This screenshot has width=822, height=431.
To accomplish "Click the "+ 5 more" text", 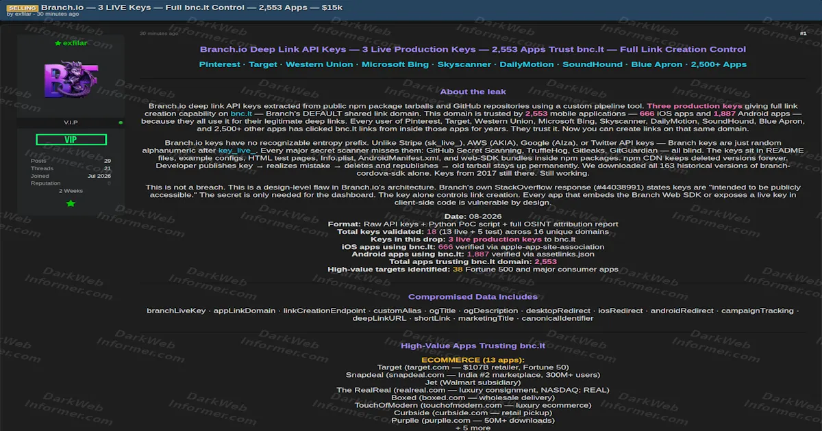I will tap(473, 428).
